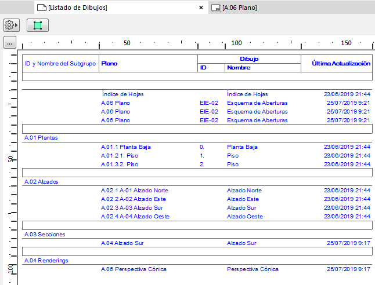This screenshot has height=285, width=375.
Task: Click the A.06 Perspectiva Cónica plano cell
Action: click(x=134, y=269)
